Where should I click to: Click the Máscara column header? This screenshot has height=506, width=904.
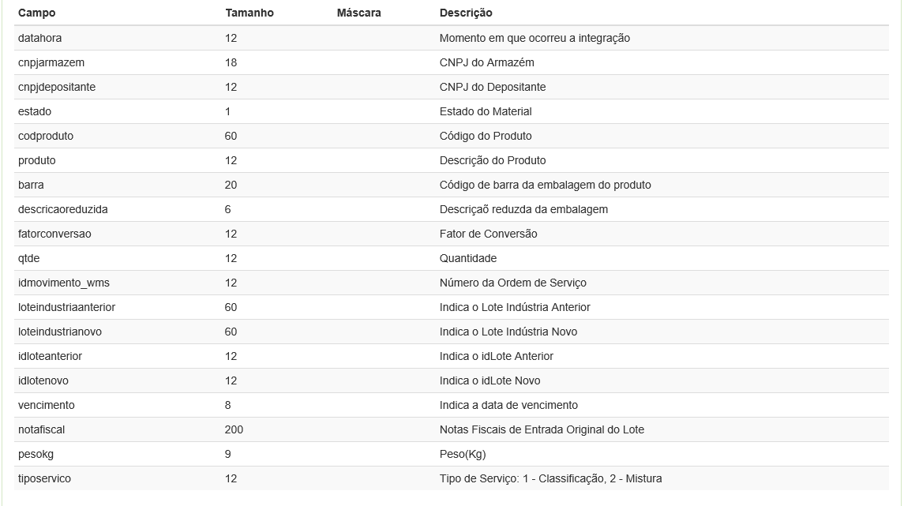tap(358, 13)
